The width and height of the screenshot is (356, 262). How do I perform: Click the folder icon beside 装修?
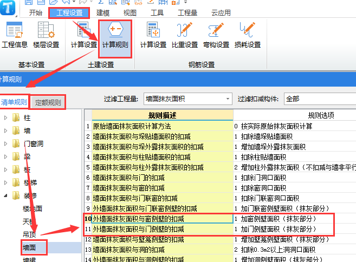16,195
